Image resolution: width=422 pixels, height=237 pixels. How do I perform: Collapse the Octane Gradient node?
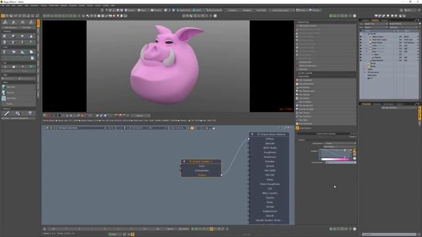pyautogui.click(x=184, y=161)
